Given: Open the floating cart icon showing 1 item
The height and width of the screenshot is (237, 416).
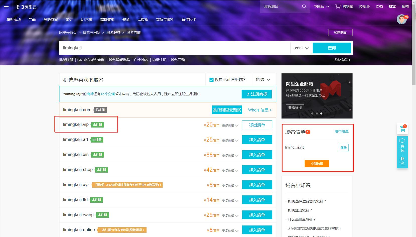Looking at the screenshot, I should [x=402, y=128].
